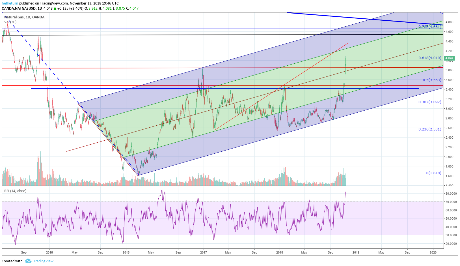Open the hellreturn author profile link

tap(10, 3)
